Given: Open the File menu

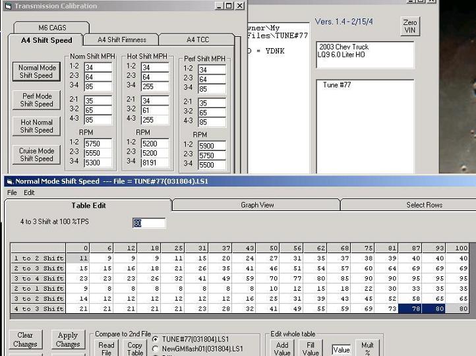Looking at the screenshot, I should click(x=12, y=193).
